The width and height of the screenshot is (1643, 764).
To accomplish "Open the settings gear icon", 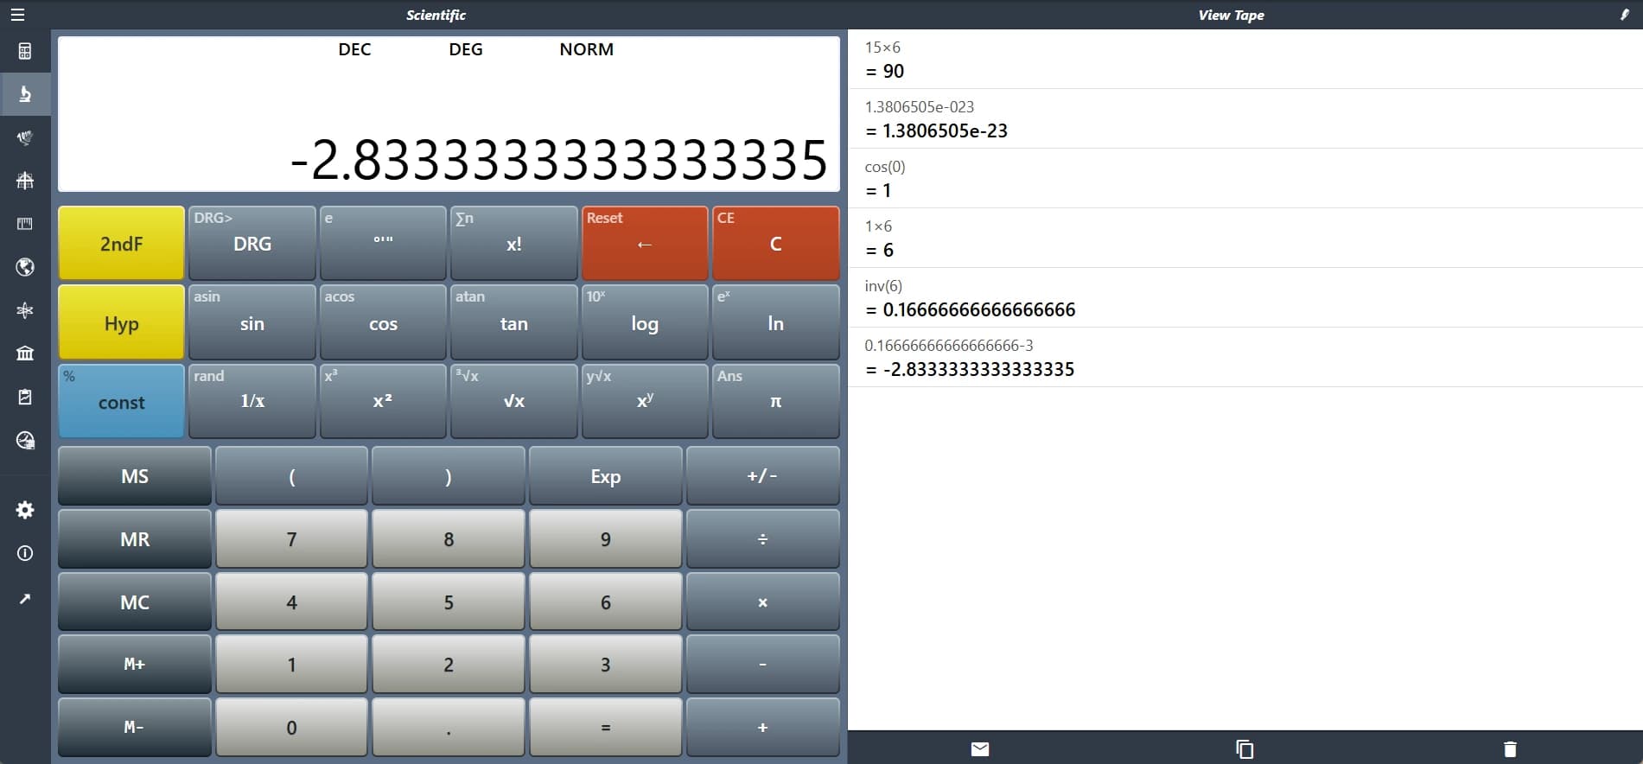I will coord(25,510).
